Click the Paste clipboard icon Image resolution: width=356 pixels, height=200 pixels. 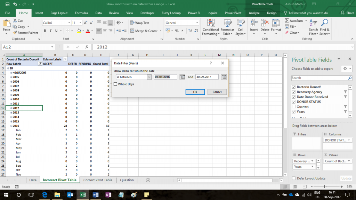tap(7, 23)
